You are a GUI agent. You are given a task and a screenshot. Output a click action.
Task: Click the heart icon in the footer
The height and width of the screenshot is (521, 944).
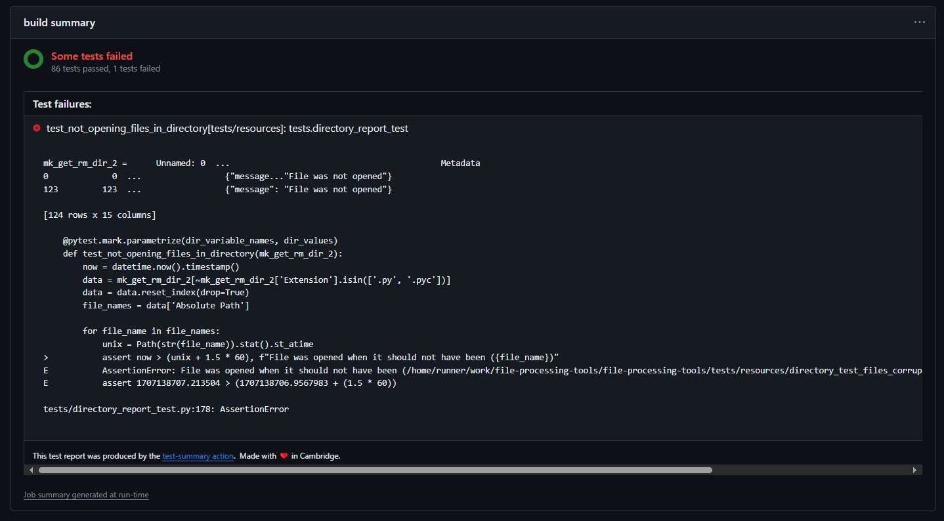click(283, 455)
